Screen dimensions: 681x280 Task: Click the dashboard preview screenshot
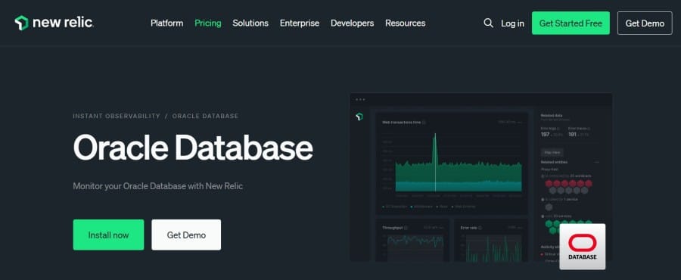pyautogui.click(x=480, y=176)
